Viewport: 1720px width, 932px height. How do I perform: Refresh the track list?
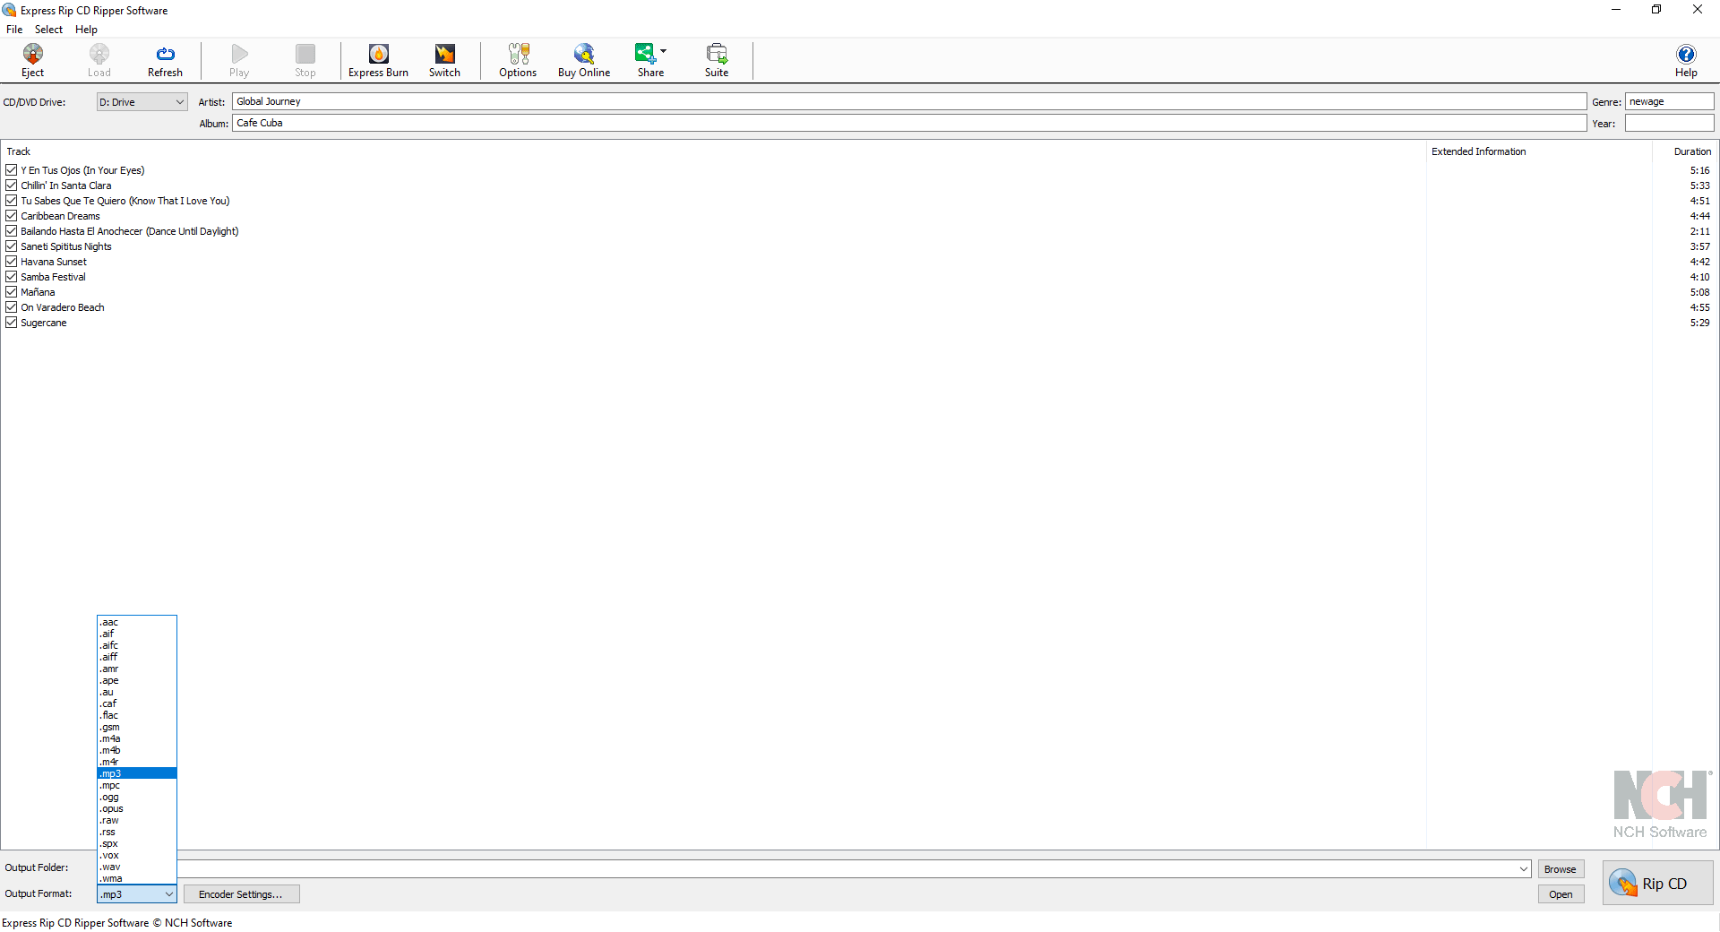click(x=165, y=60)
